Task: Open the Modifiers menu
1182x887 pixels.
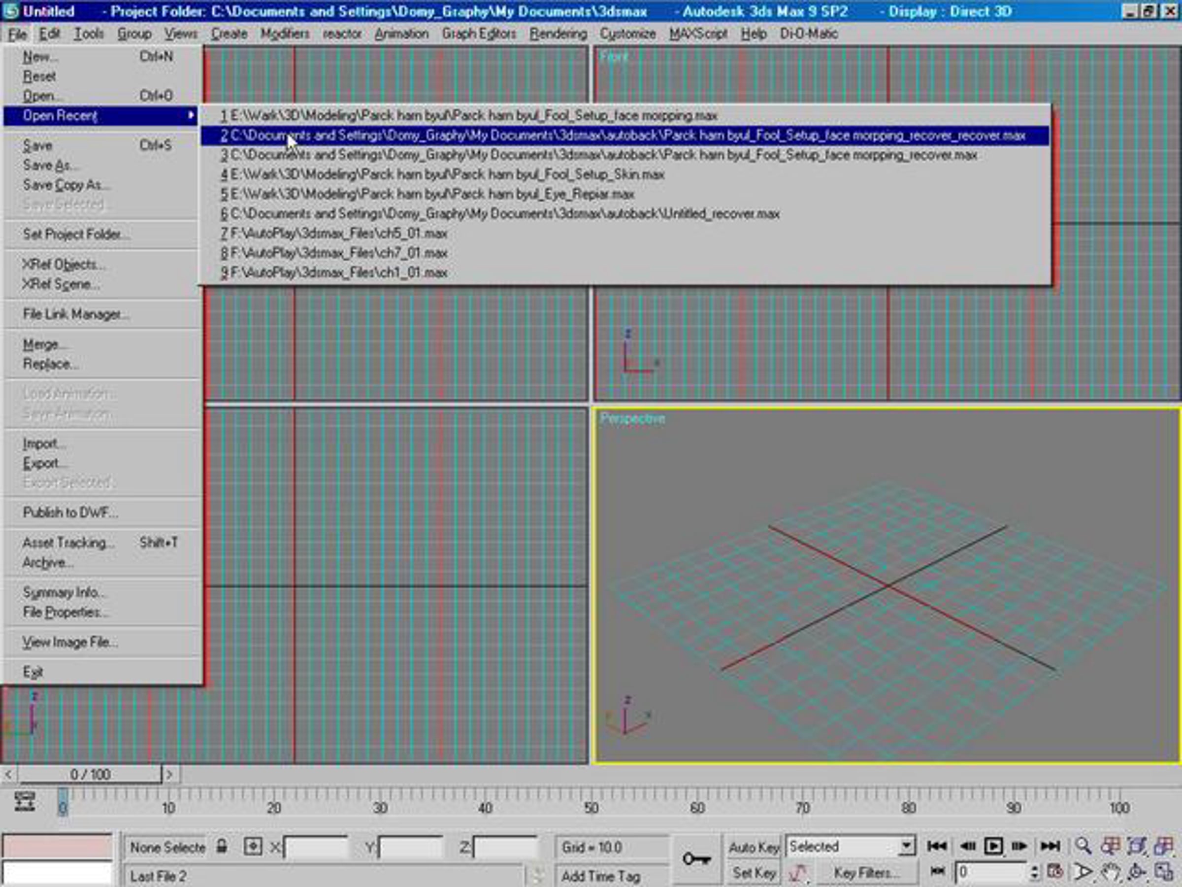Action: click(x=285, y=34)
